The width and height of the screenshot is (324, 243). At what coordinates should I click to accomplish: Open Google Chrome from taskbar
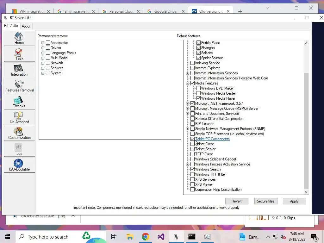point(146,237)
